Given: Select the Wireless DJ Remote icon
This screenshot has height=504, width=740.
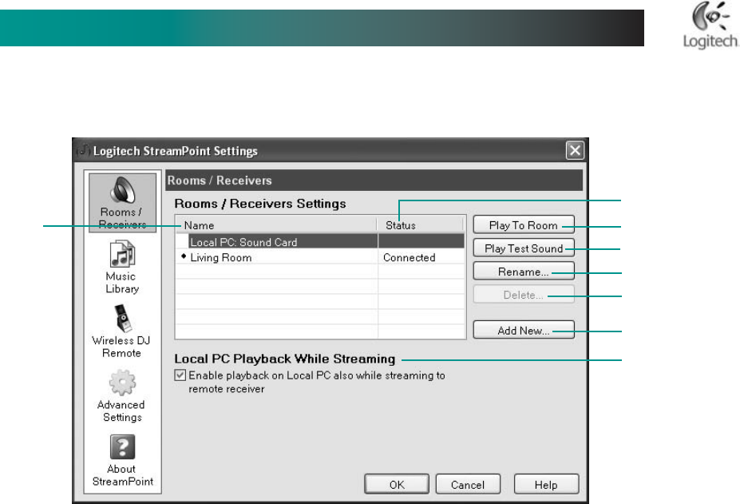Looking at the screenshot, I should [x=123, y=318].
